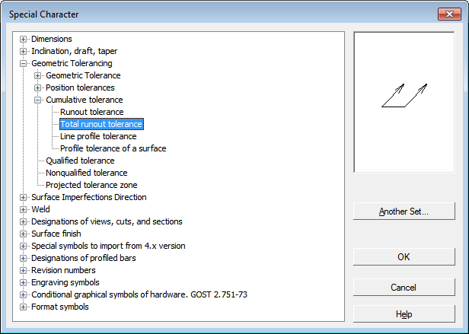Expand the Inclination, draft, taper node

coord(24,51)
